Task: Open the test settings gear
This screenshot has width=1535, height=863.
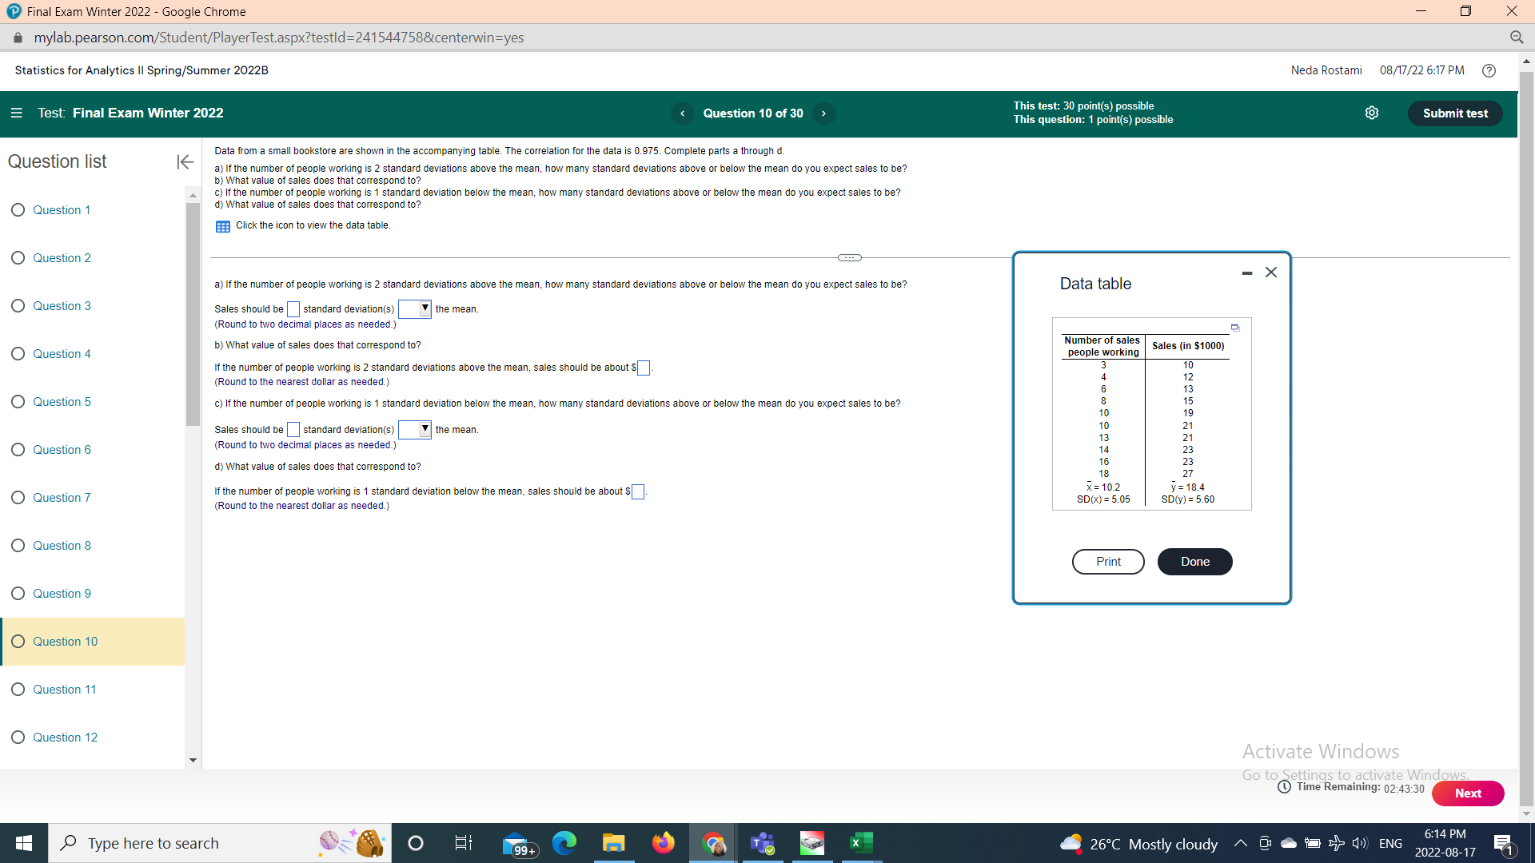Action: 1373,113
